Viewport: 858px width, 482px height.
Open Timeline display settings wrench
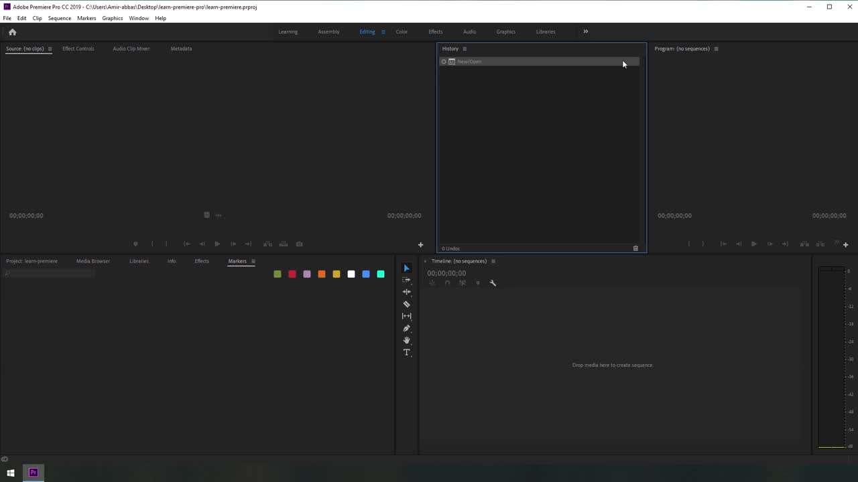pyautogui.click(x=493, y=283)
